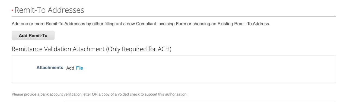Image resolution: width=350 pixels, height=111 pixels.
Task: Open the File attachment link
Action: tap(79, 68)
